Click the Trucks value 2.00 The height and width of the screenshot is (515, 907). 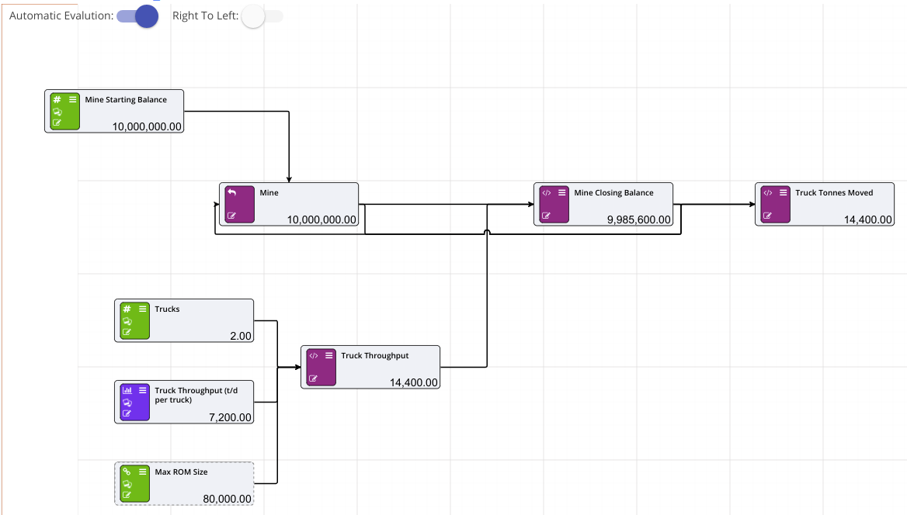pyautogui.click(x=241, y=336)
